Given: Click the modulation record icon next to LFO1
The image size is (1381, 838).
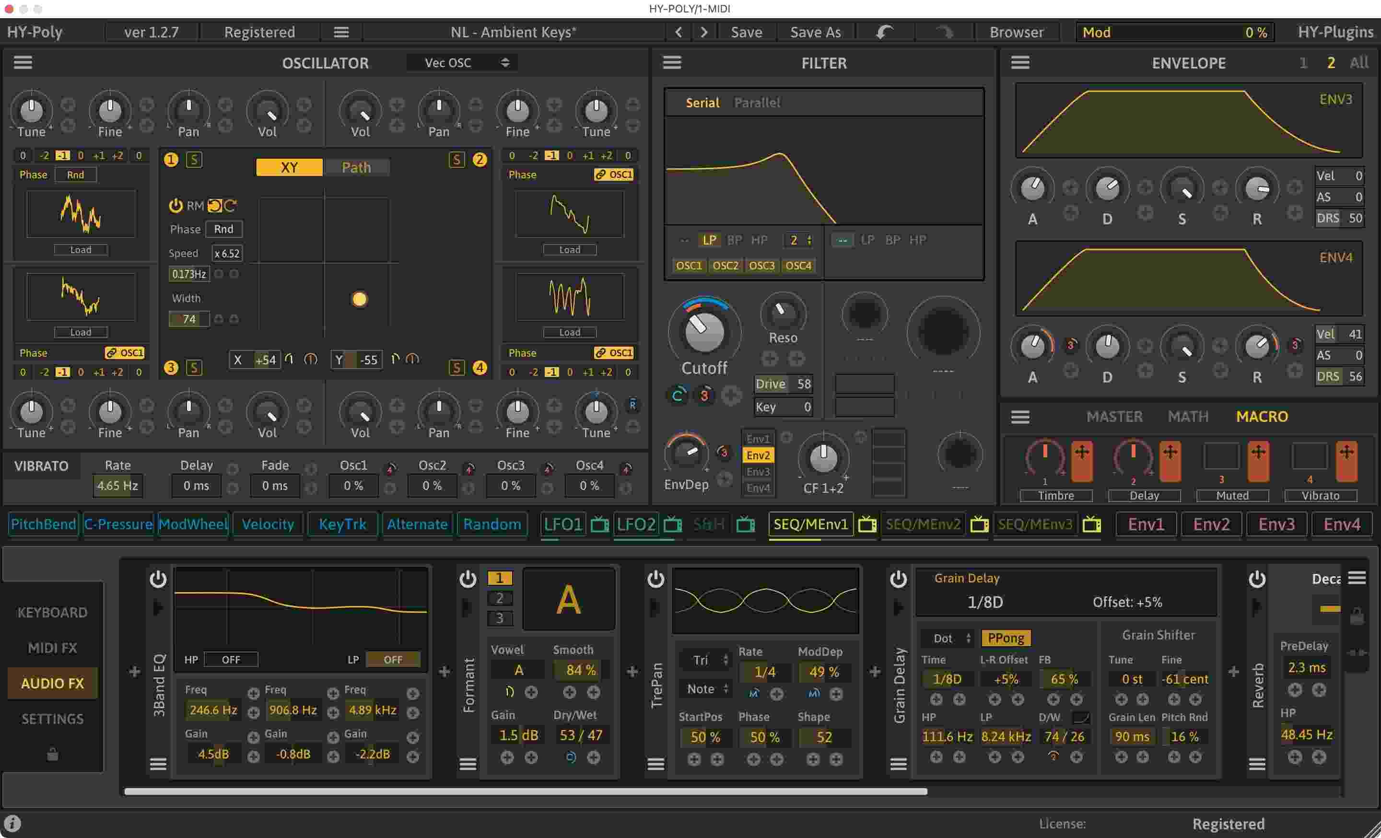Looking at the screenshot, I should pyautogui.click(x=600, y=524).
